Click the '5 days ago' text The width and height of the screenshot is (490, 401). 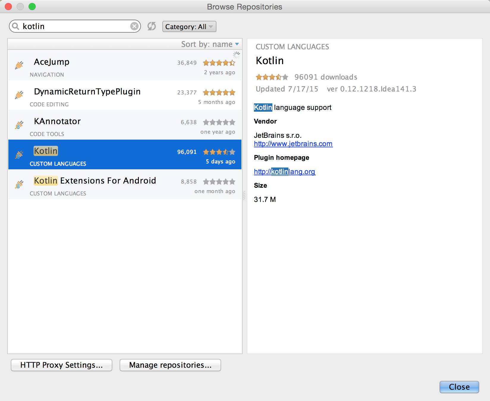pyautogui.click(x=221, y=162)
